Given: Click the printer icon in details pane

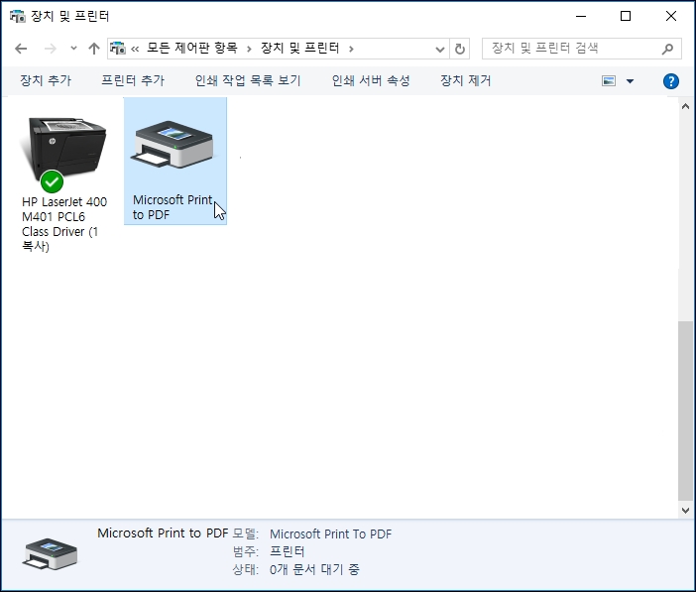Looking at the screenshot, I should [x=50, y=553].
